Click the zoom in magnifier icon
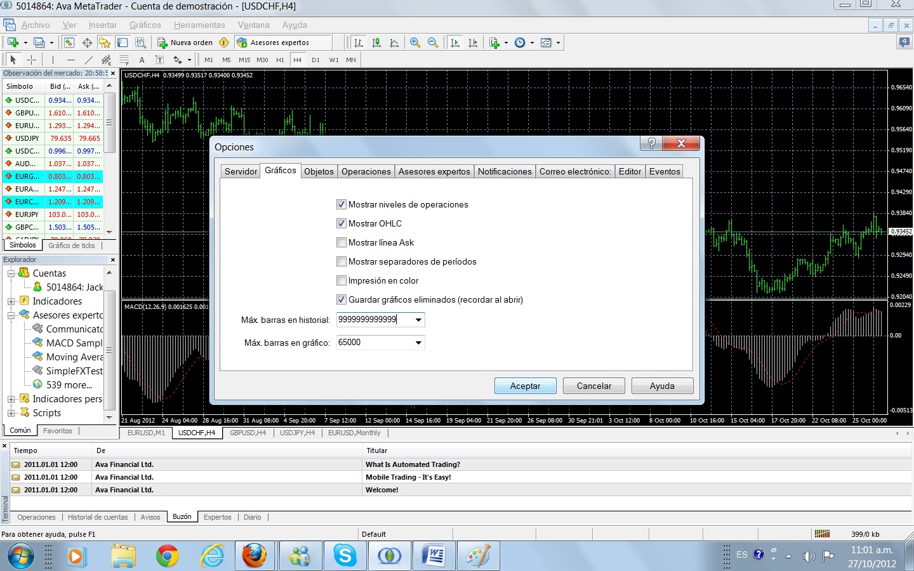914x571 pixels. tap(415, 43)
